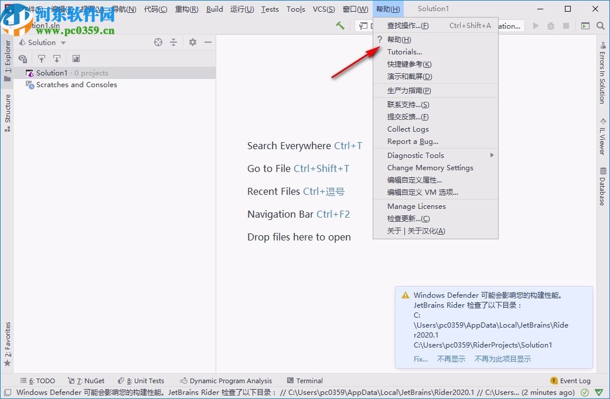610x399 pixels.
Task: Choose Manage Licenses from the menu
Action: click(x=416, y=206)
